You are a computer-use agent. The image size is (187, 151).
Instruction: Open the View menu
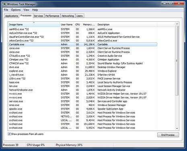point(27,10)
